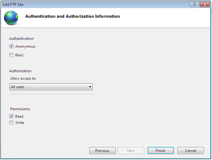
Task: Click the Permissions label
Action: point(20,109)
